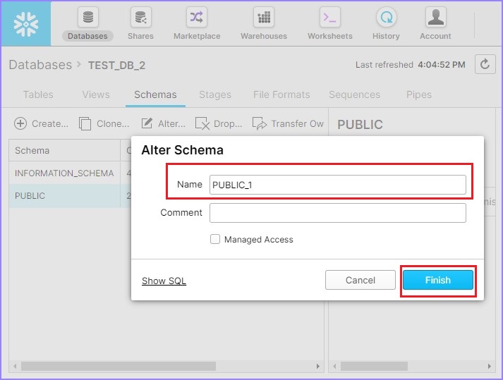503x380 pixels.
Task: Click the refresh button
Action: point(485,64)
